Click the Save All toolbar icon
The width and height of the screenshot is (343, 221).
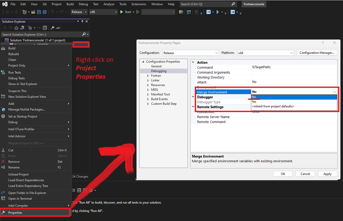point(45,12)
